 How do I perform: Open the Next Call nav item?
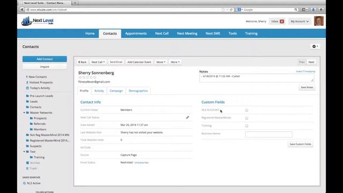click(x=162, y=33)
